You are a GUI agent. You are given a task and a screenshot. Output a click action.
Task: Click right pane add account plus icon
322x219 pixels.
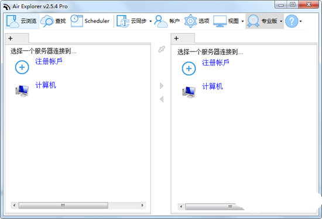189,68
